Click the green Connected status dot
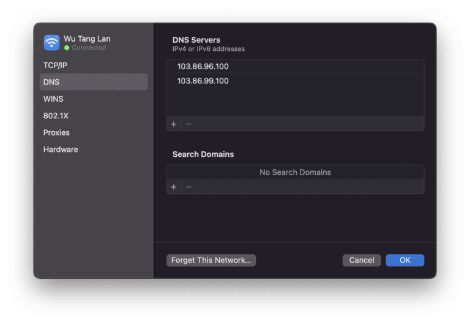470x323 pixels. (x=67, y=48)
